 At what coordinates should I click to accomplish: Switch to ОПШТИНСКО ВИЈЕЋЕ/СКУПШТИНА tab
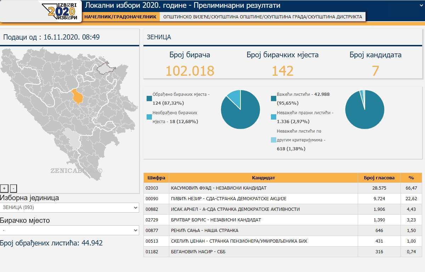click(x=262, y=17)
